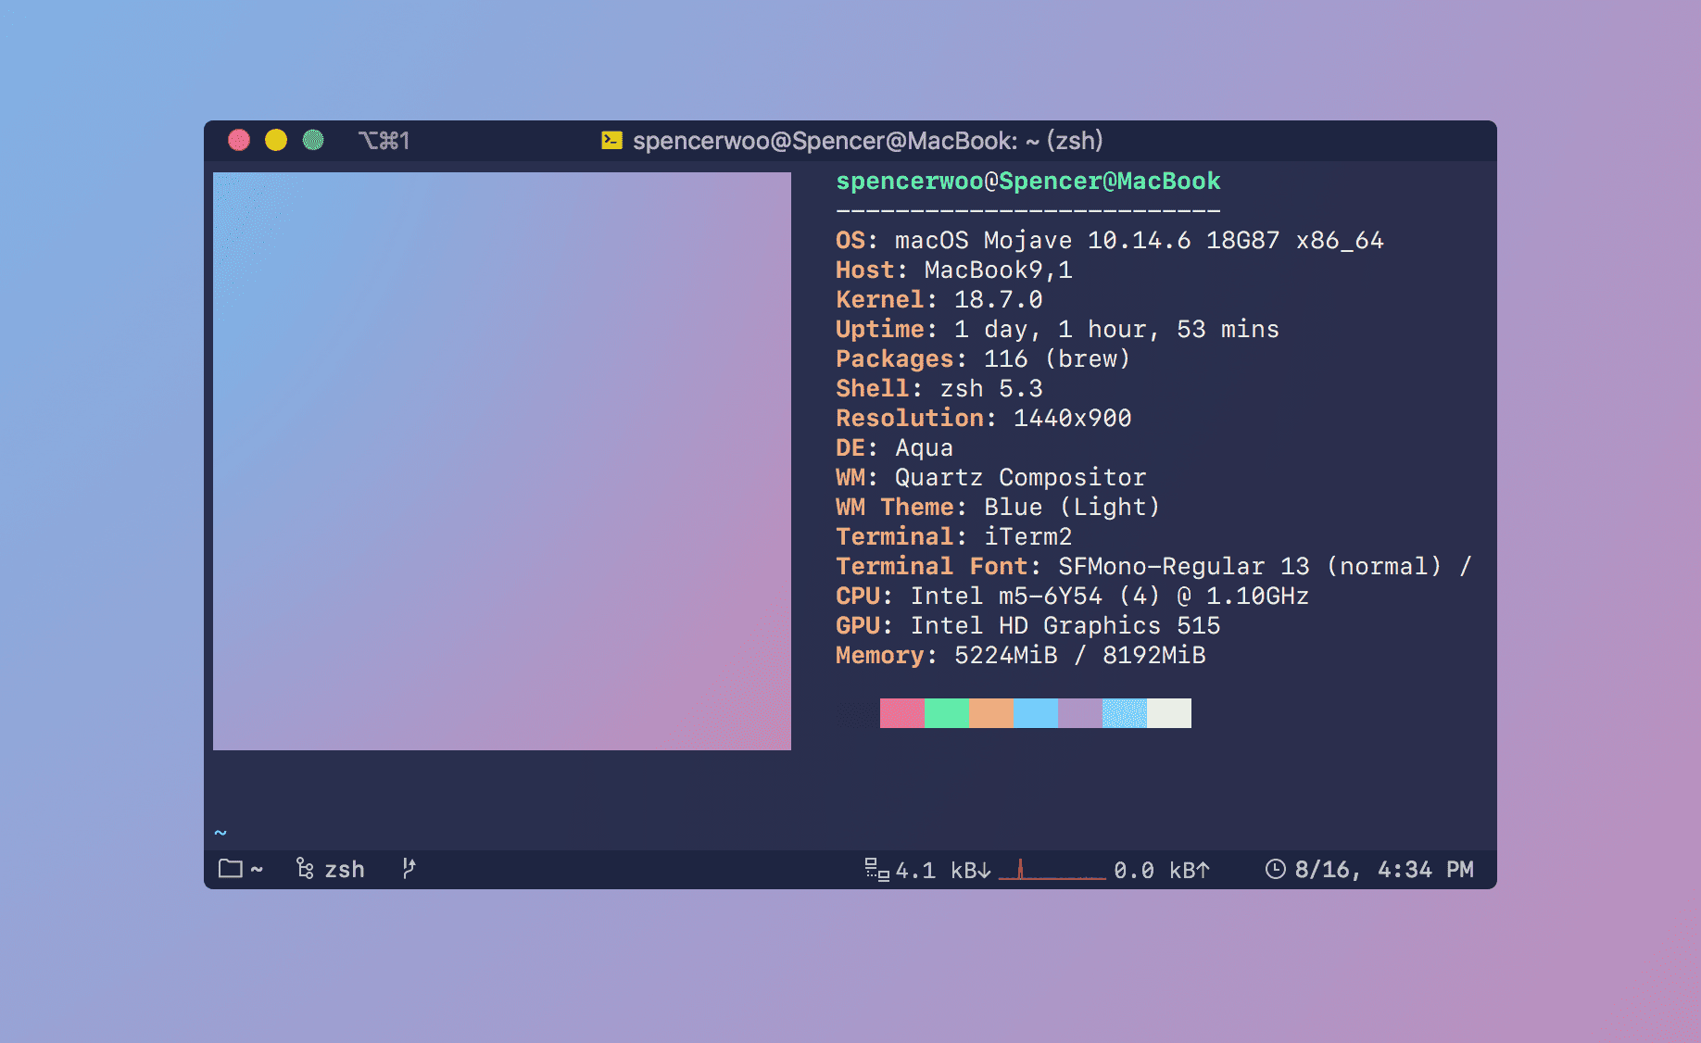Click the Uptime line
This screenshot has height=1043, width=1701.
pos(1057,330)
